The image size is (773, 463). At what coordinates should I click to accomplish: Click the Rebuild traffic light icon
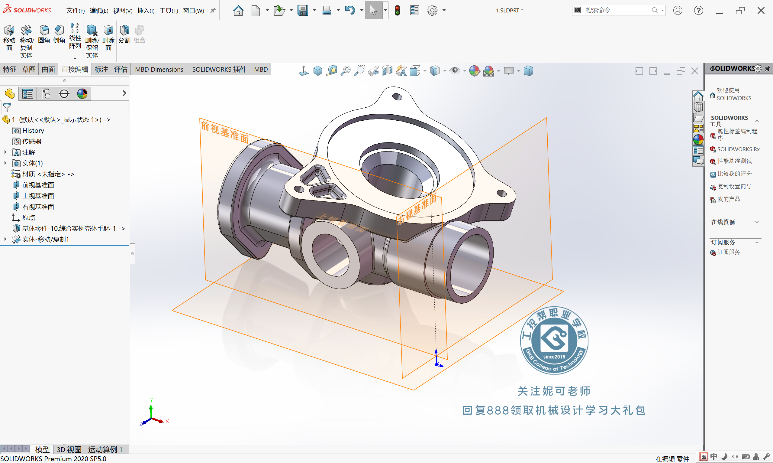pos(397,10)
